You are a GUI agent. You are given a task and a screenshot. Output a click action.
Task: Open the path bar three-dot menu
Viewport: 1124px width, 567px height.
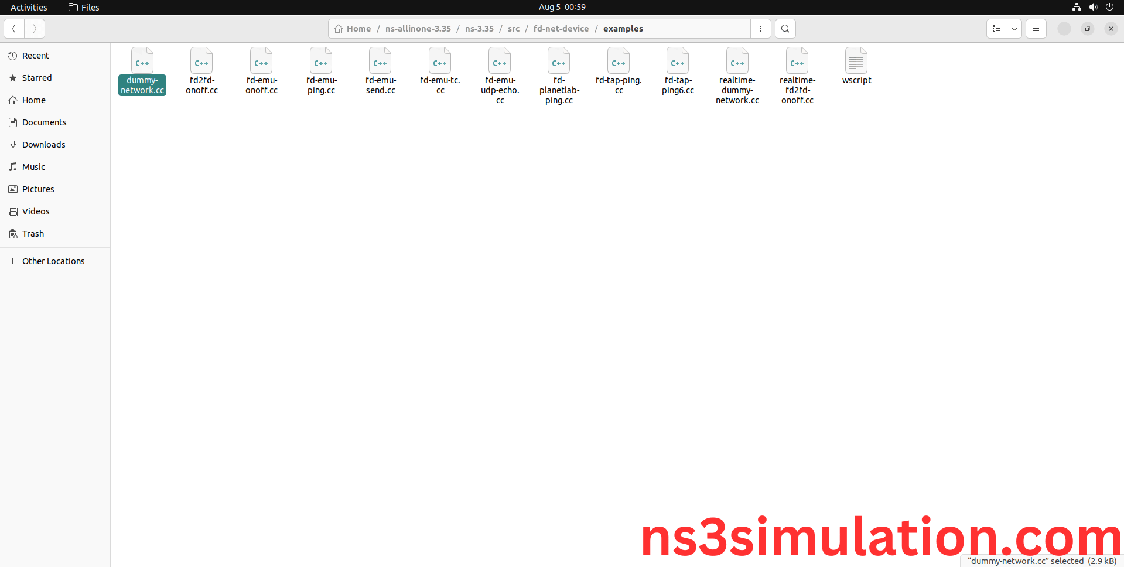pyautogui.click(x=761, y=29)
